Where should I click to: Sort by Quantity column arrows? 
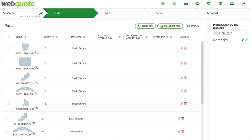click(x=57, y=37)
